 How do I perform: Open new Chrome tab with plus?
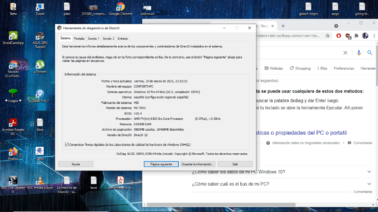click(283, 26)
